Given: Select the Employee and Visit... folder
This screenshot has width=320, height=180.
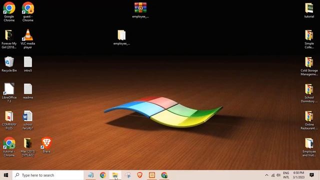Looking at the screenshot, I should pos(309,147).
